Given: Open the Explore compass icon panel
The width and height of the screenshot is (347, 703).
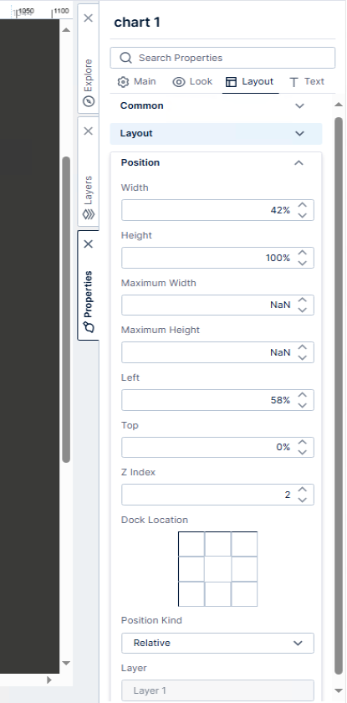Looking at the screenshot, I should (89, 101).
